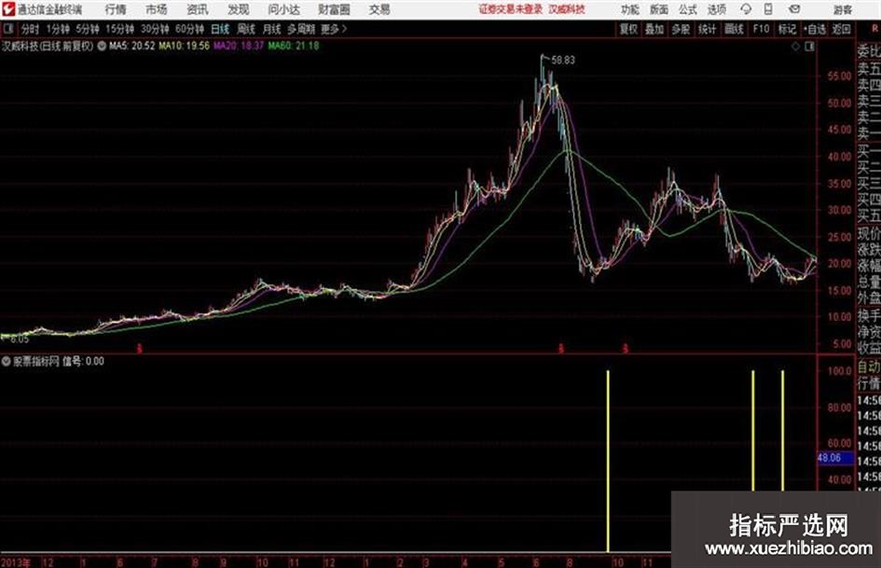Switch to the 周线 weekly tab

[x=246, y=29]
